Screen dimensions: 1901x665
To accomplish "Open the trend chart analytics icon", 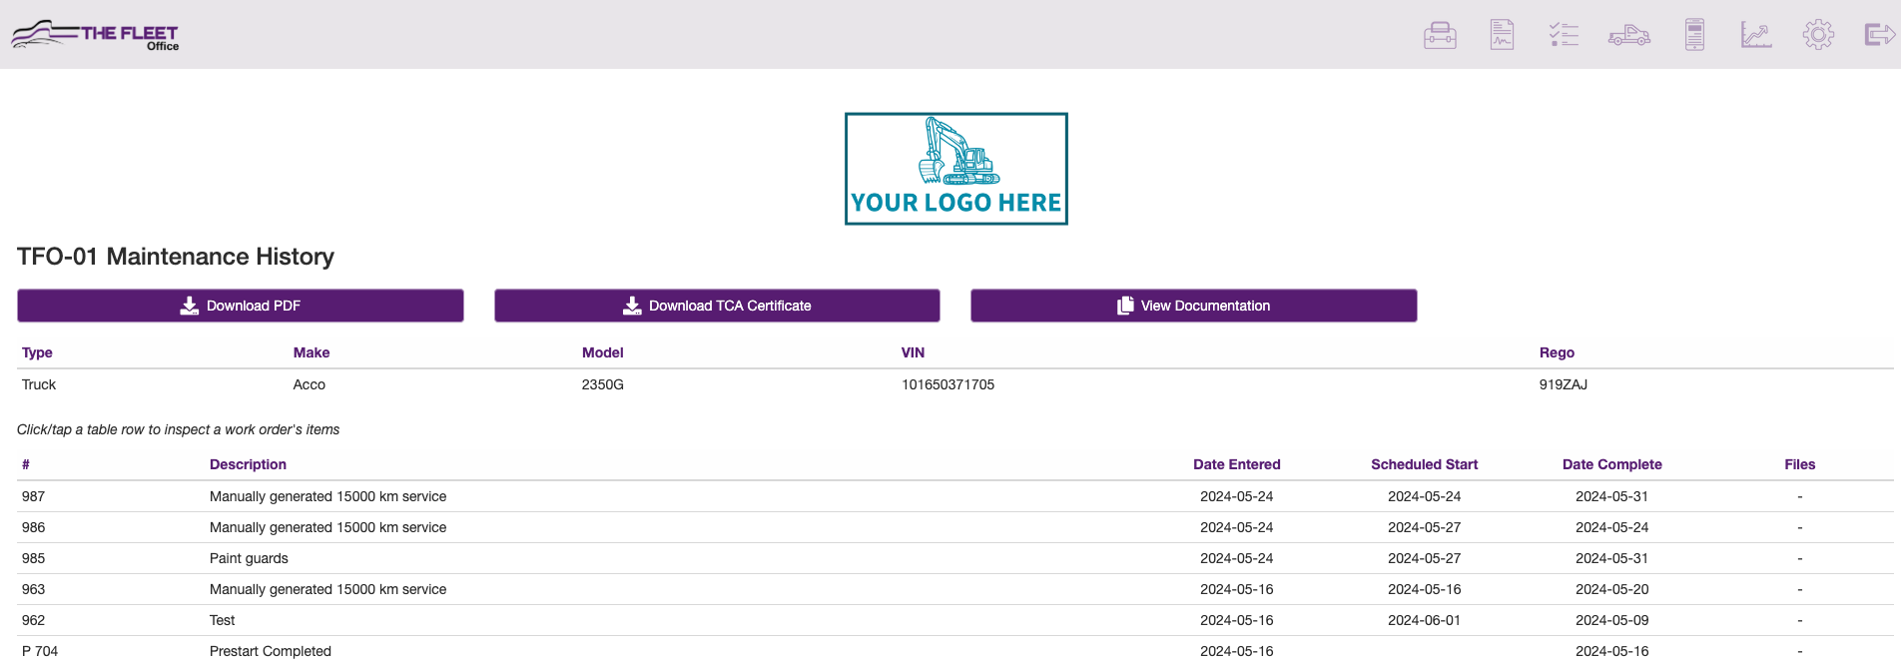I will tap(1756, 35).
